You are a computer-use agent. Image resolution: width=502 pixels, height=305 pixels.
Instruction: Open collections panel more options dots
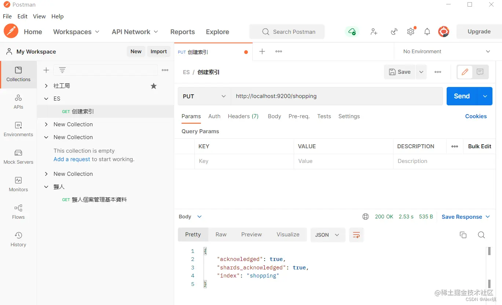tap(165, 70)
